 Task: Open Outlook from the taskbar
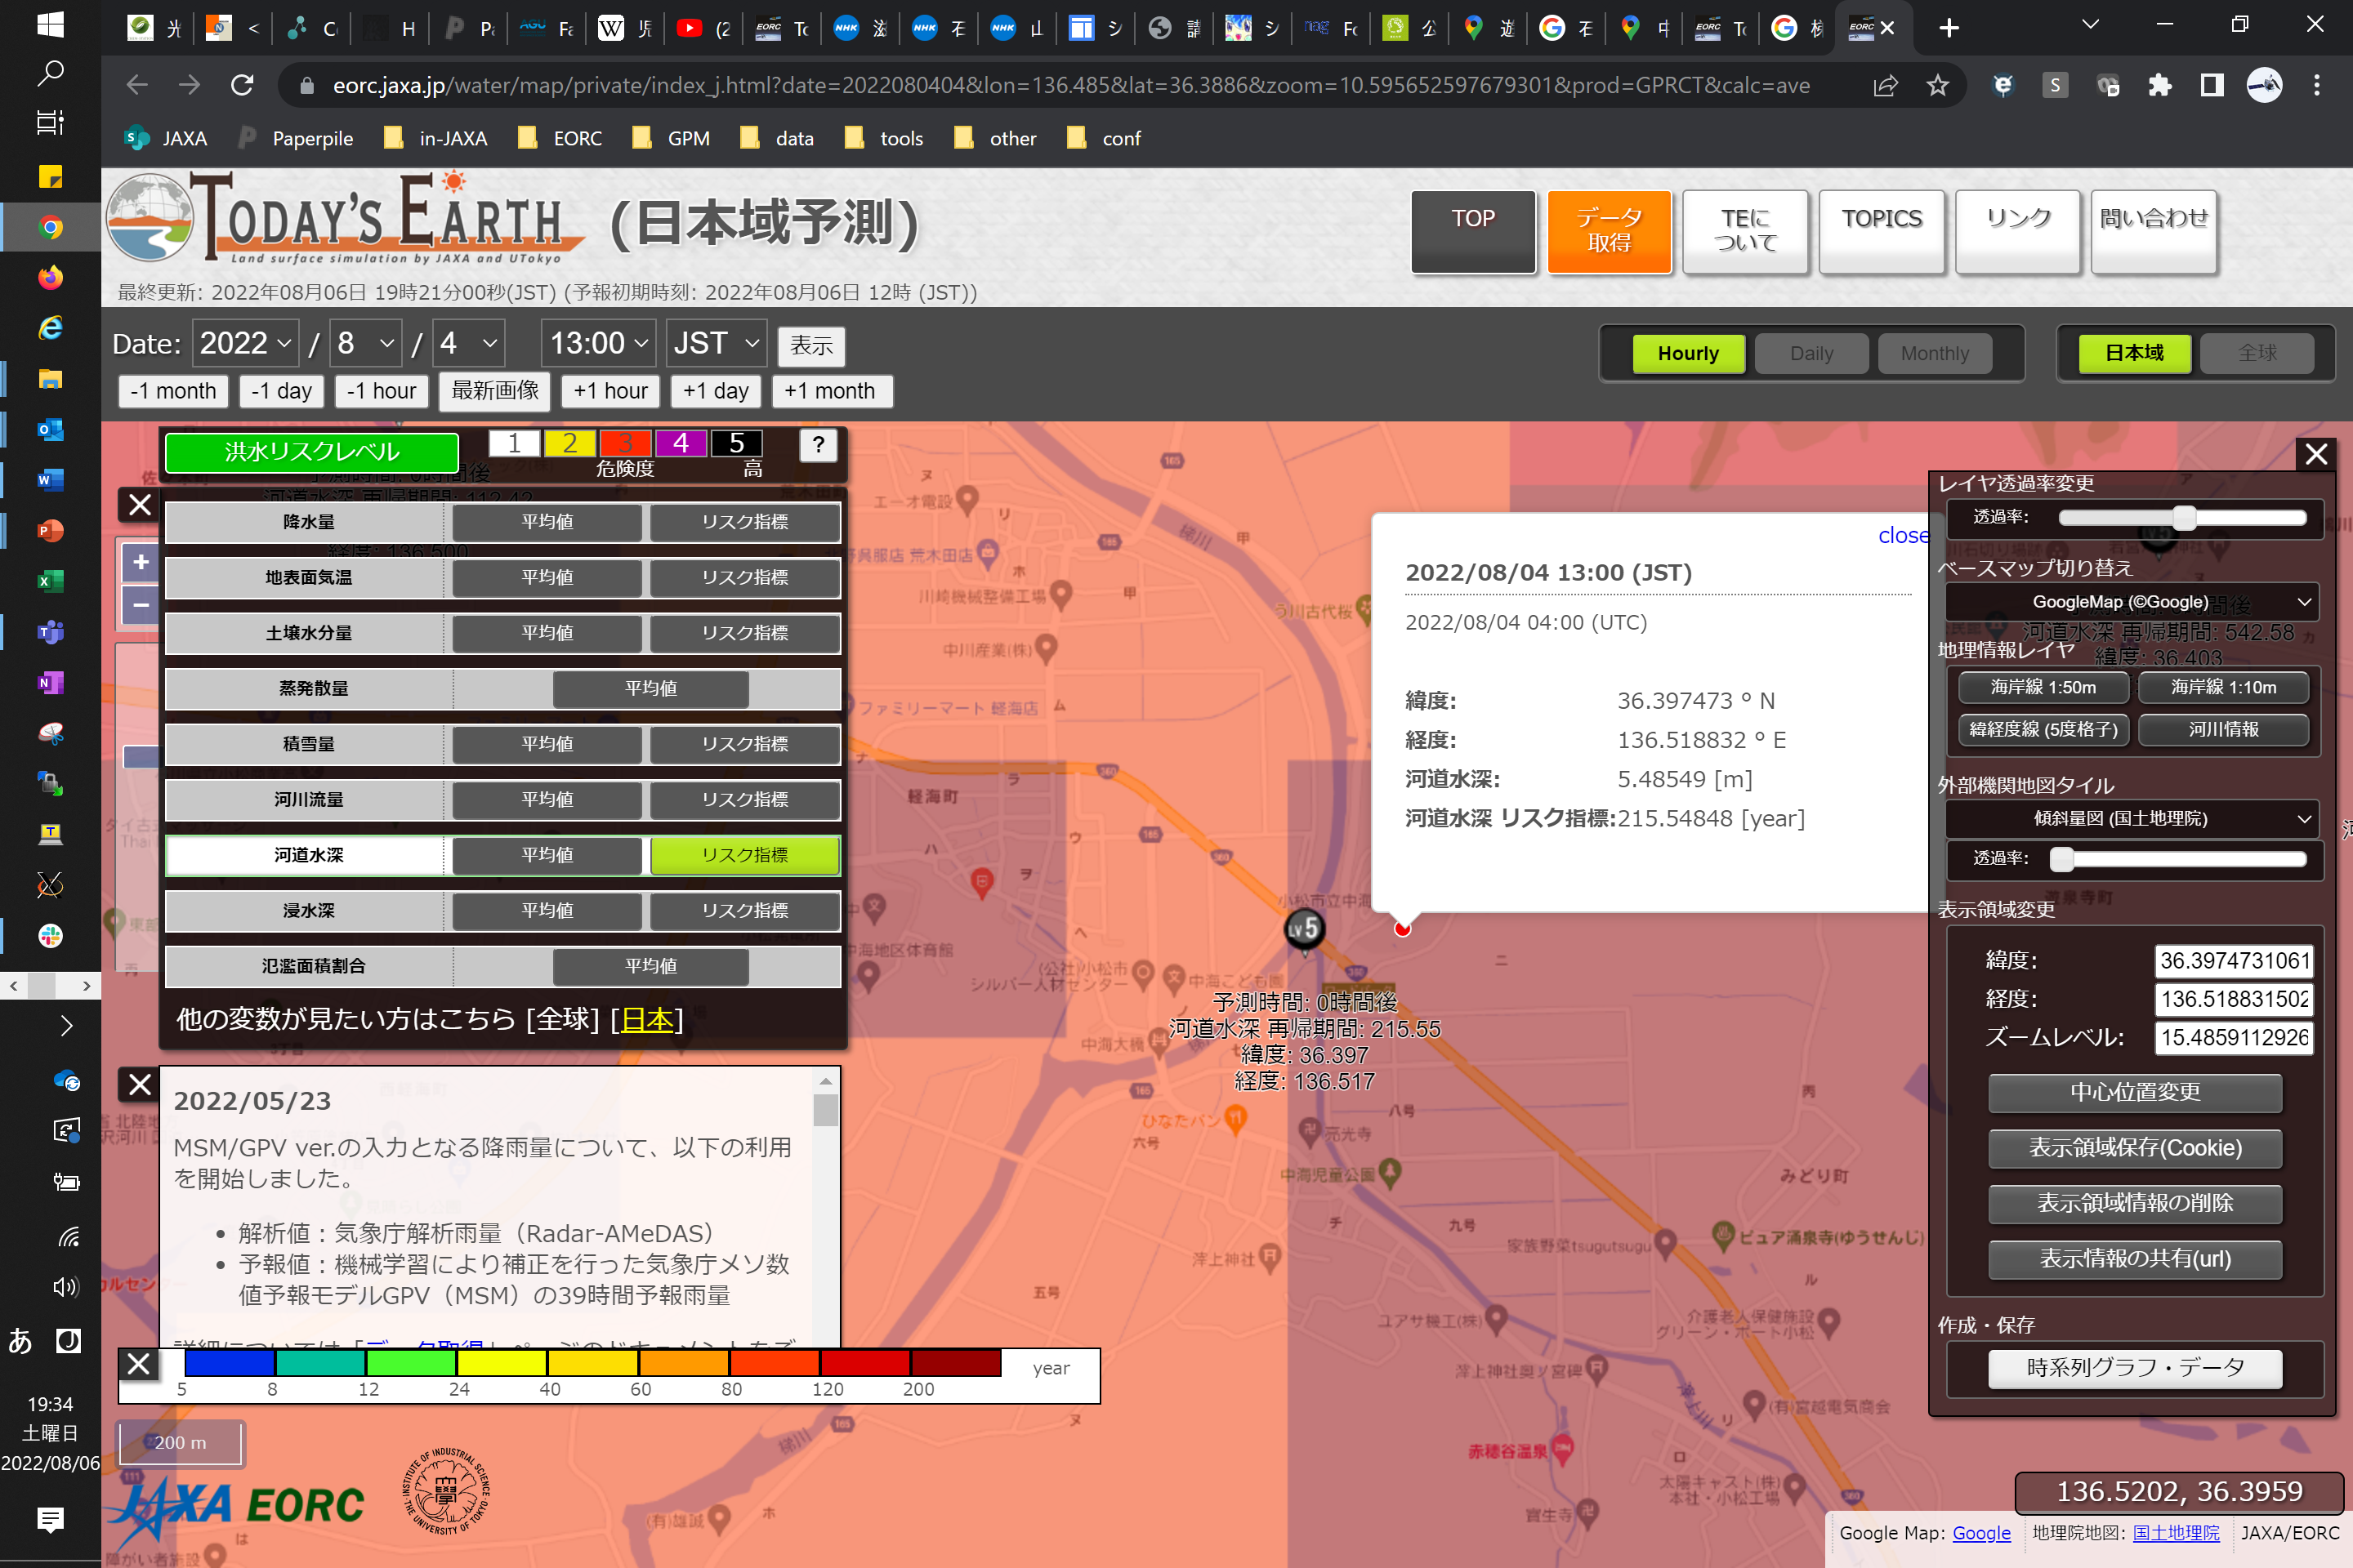coord(50,429)
